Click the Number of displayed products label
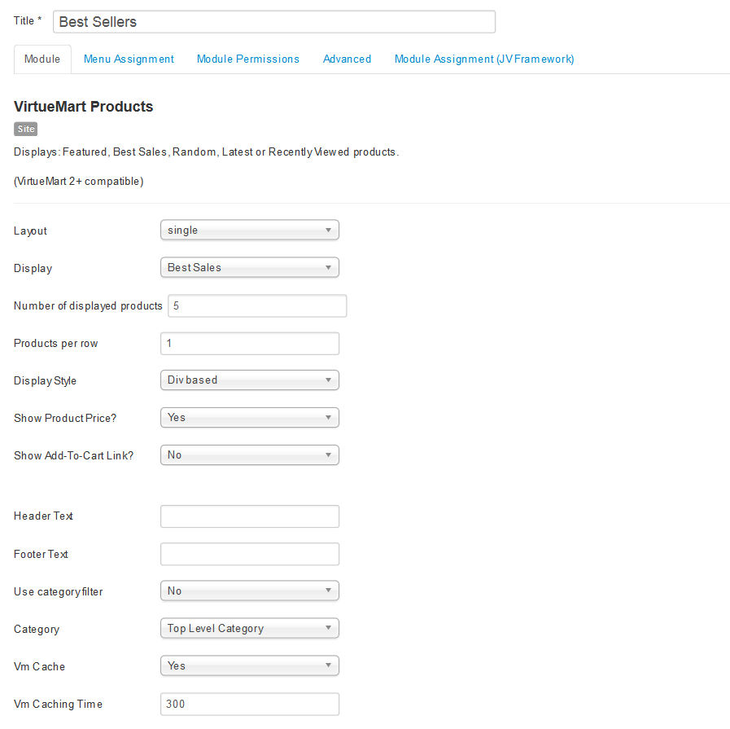The width and height of the screenshot is (730, 729). pyautogui.click(x=88, y=306)
